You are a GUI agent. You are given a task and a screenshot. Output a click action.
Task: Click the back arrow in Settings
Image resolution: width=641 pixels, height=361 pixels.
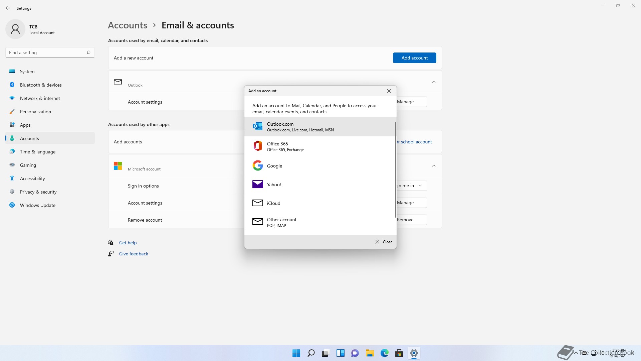[x=8, y=8]
